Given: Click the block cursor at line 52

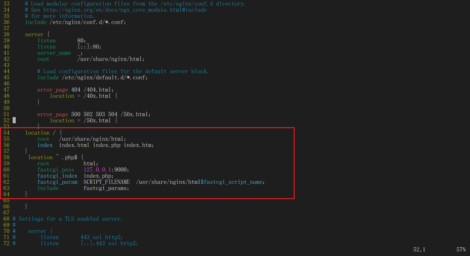Looking at the screenshot, I should (x=14, y=120).
